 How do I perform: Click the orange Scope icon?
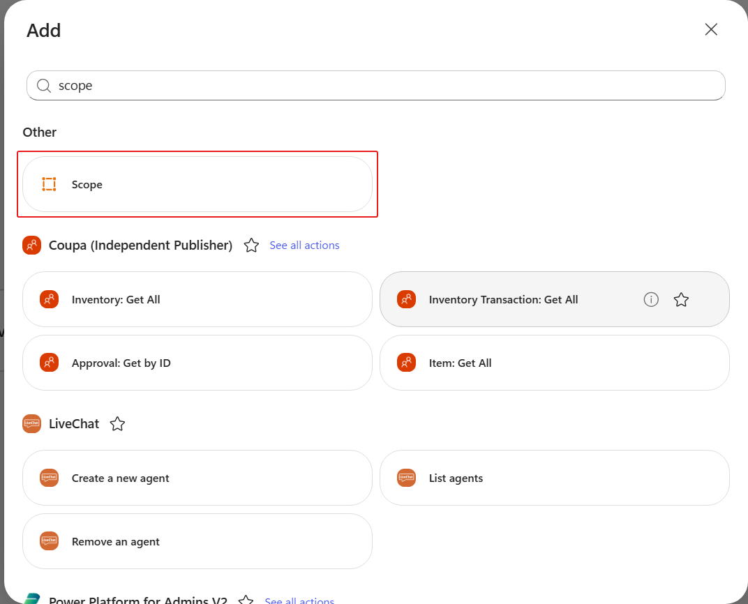pos(49,184)
